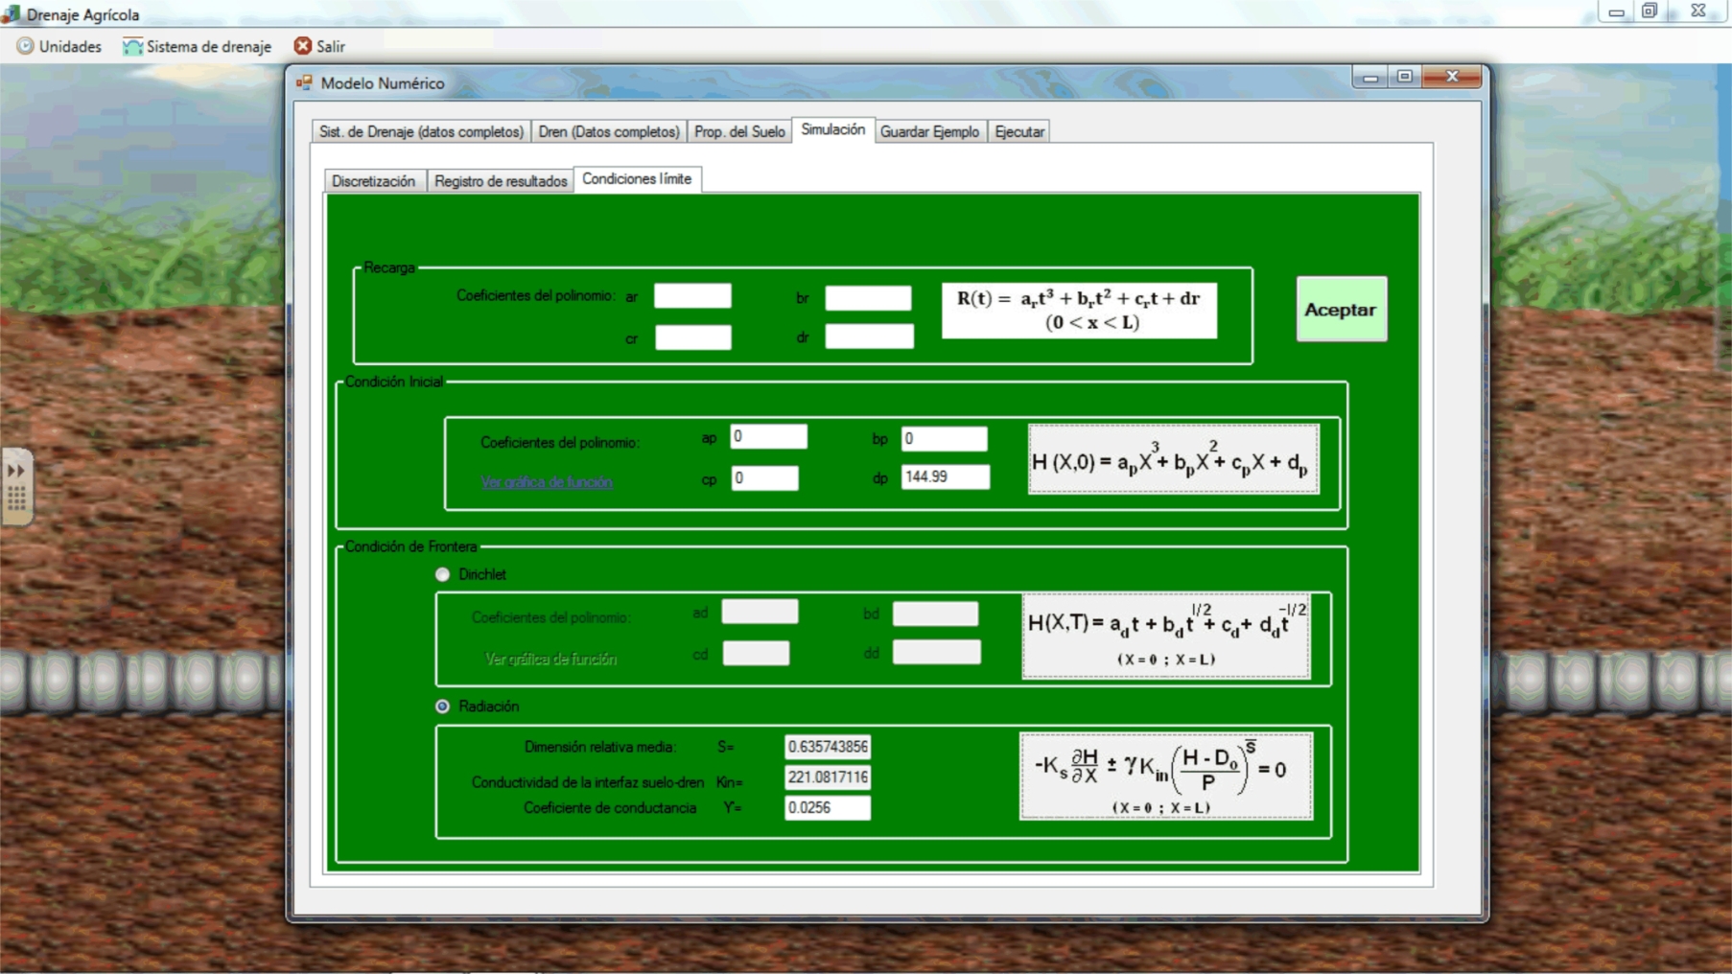Open the Ejecutar tab
This screenshot has height=974, width=1732.
[x=1018, y=131]
